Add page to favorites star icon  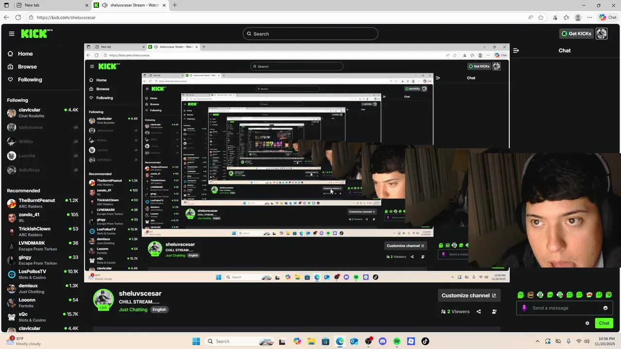[x=541, y=17]
